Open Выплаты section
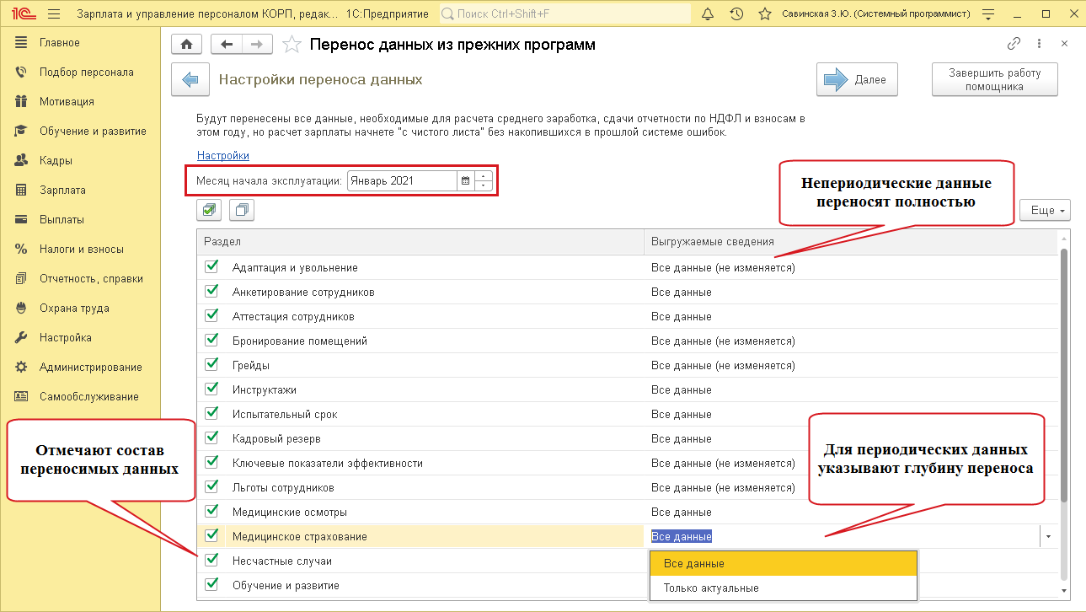 click(62, 219)
